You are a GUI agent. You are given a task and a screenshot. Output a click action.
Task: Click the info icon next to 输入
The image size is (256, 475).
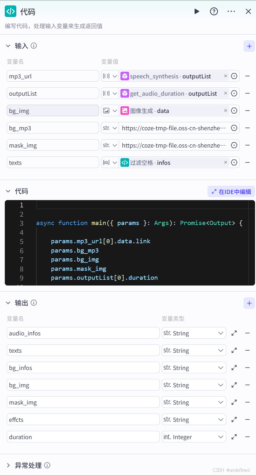(x=34, y=46)
